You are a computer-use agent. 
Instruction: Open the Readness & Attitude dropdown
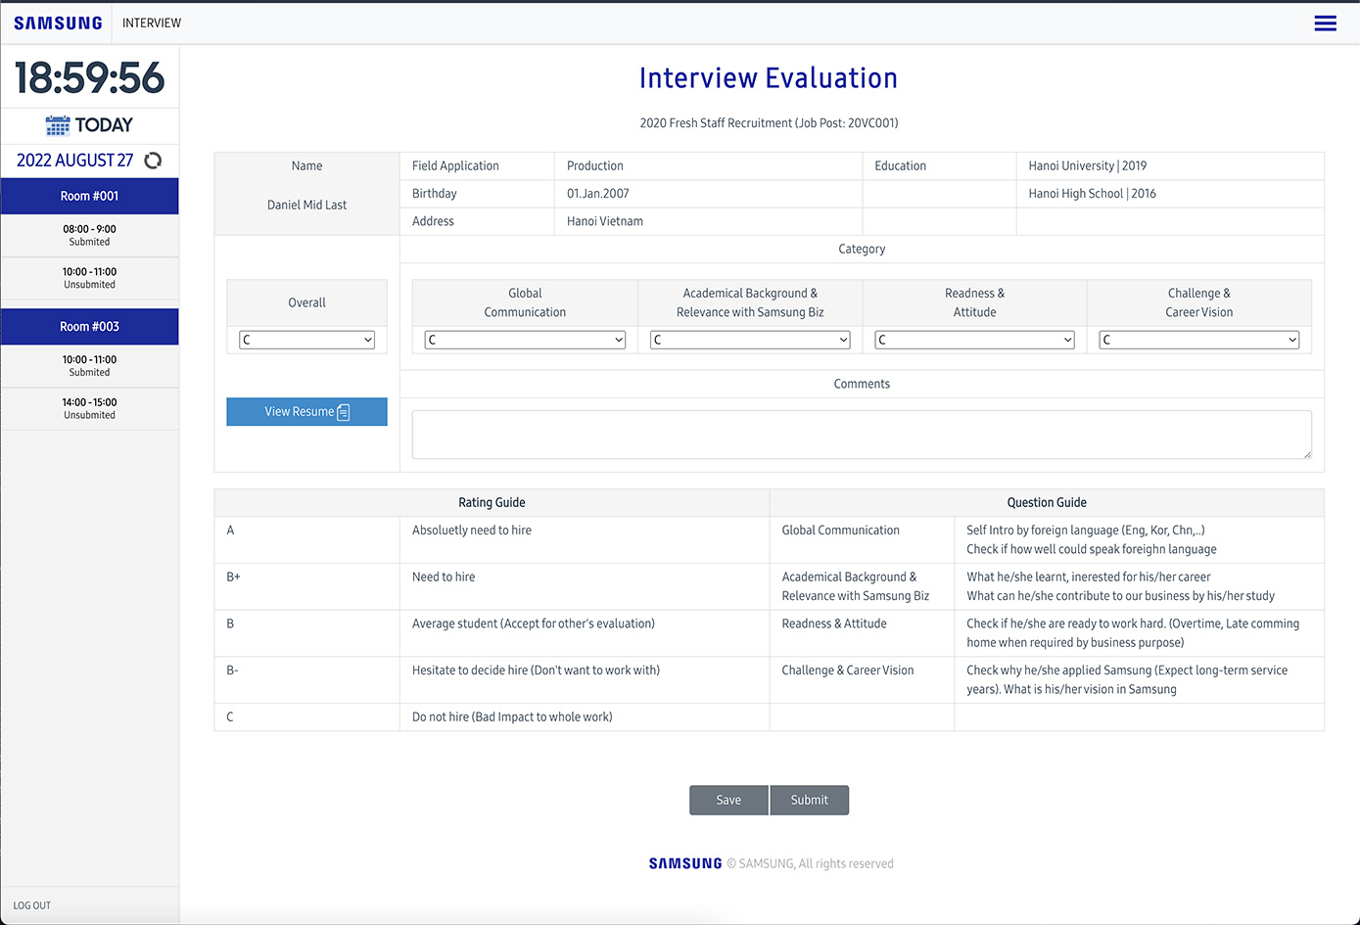point(974,340)
